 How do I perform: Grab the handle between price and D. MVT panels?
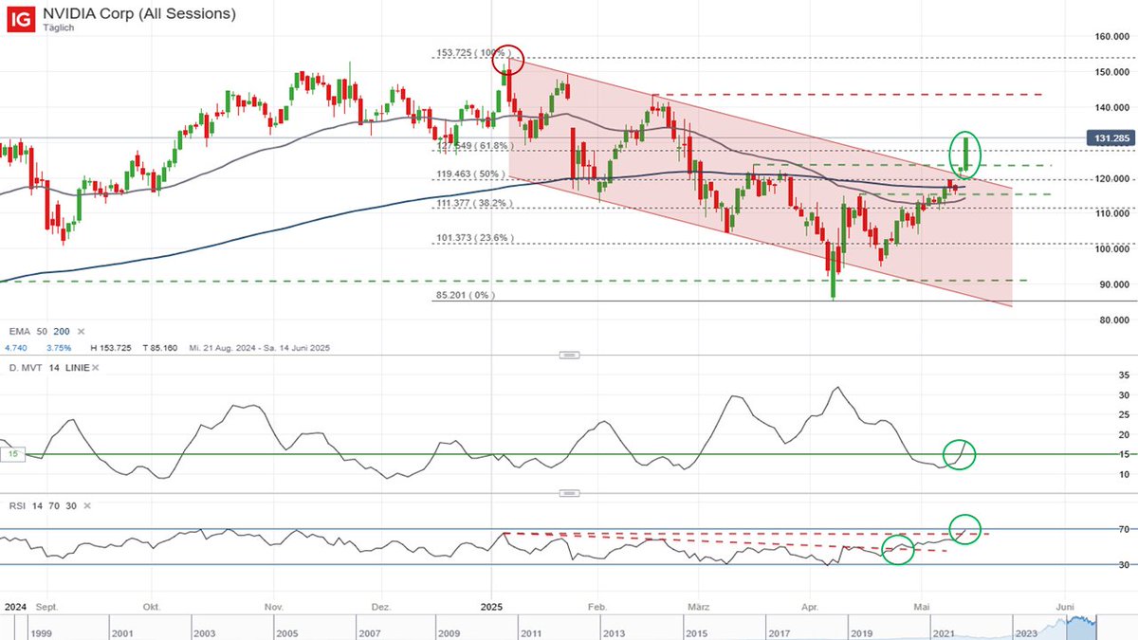(x=569, y=355)
